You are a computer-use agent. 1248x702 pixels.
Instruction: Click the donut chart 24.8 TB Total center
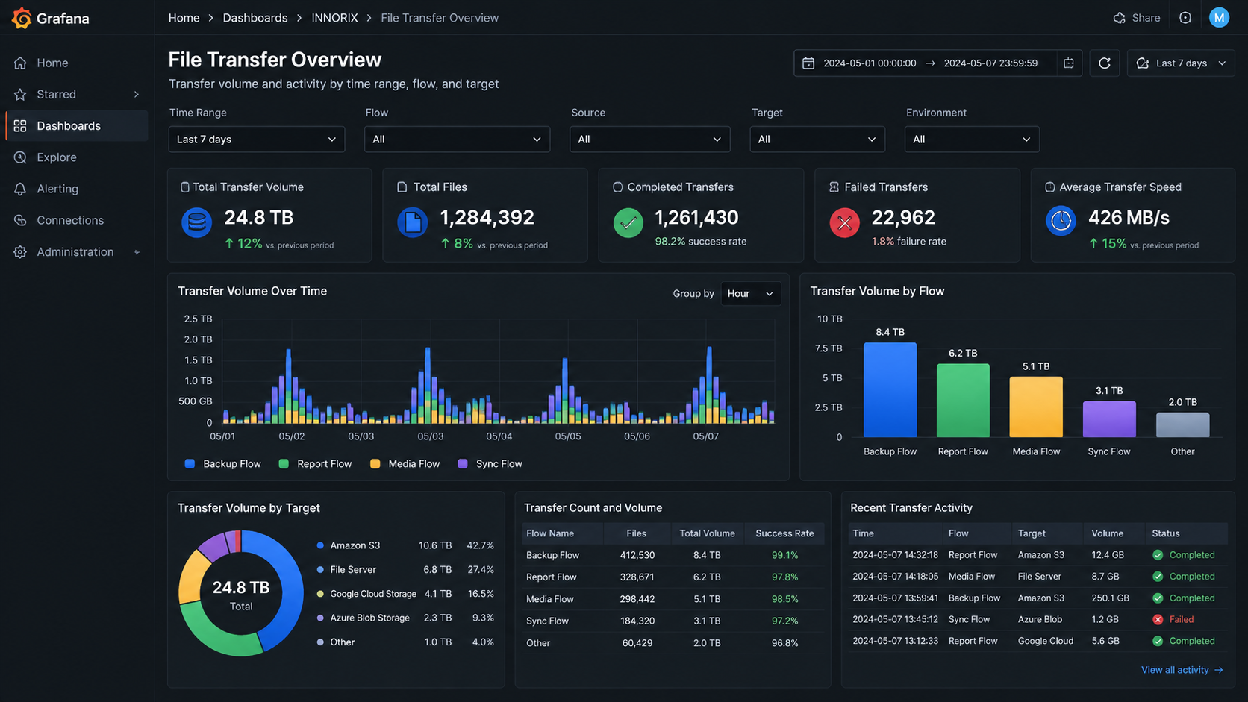tap(241, 595)
